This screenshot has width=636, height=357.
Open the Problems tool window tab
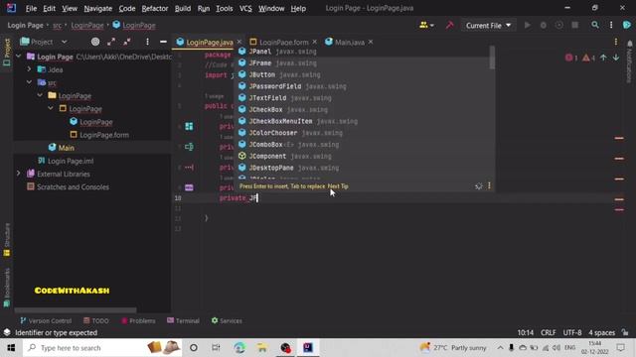point(138,320)
